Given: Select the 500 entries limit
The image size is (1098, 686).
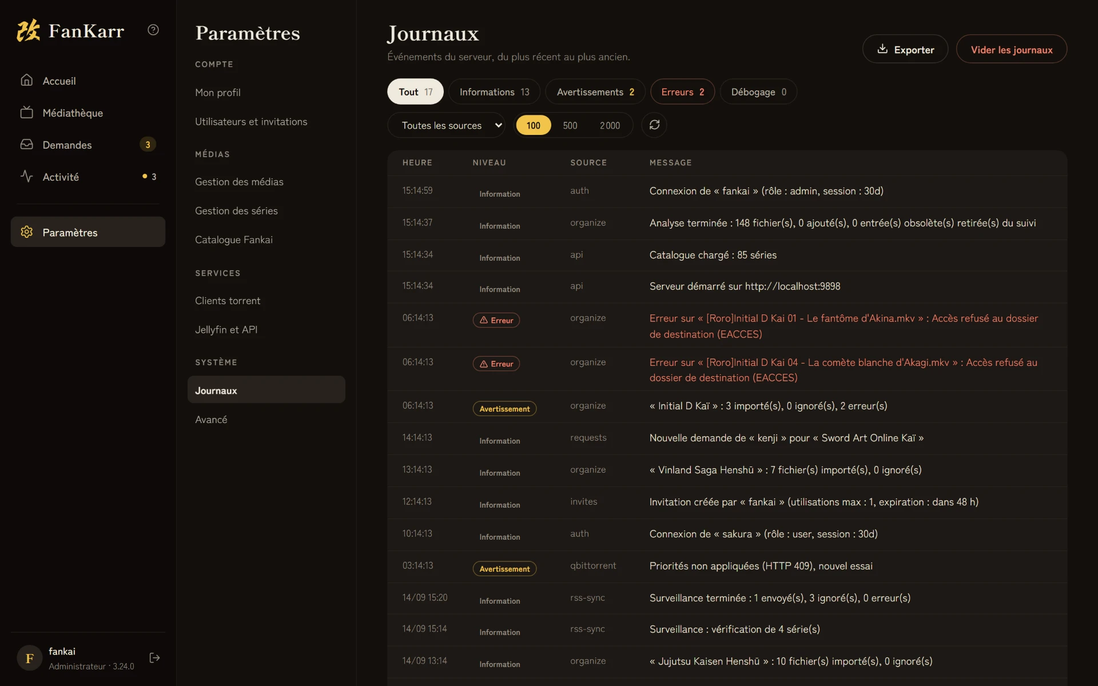Looking at the screenshot, I should pyautogui.click(x=570, y=125).
